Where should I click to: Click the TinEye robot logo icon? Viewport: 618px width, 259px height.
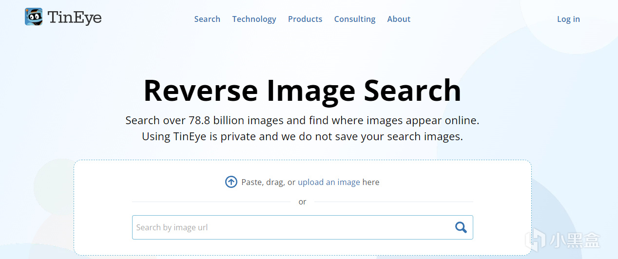[34, 17]
